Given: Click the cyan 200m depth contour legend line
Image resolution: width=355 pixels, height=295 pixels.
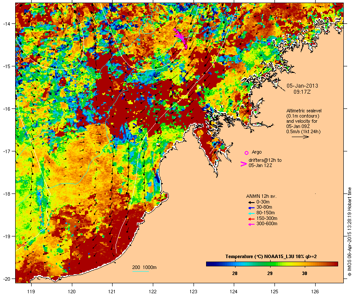Looking at the screenshot, I should 140,271.
